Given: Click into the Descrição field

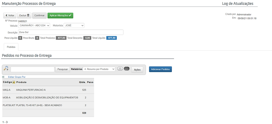Looking at the screenshot, I should point(71,32).
